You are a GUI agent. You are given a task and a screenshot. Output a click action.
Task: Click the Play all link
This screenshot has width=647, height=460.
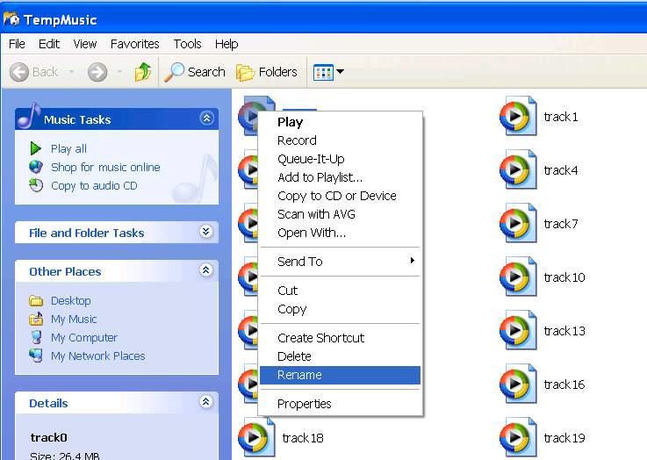68,148
